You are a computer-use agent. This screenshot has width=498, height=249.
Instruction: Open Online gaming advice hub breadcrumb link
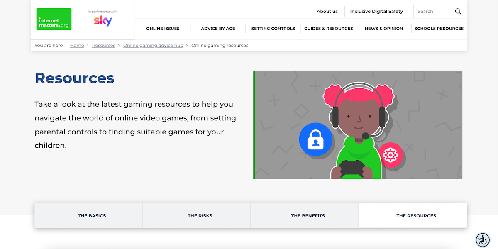[153, 45]
